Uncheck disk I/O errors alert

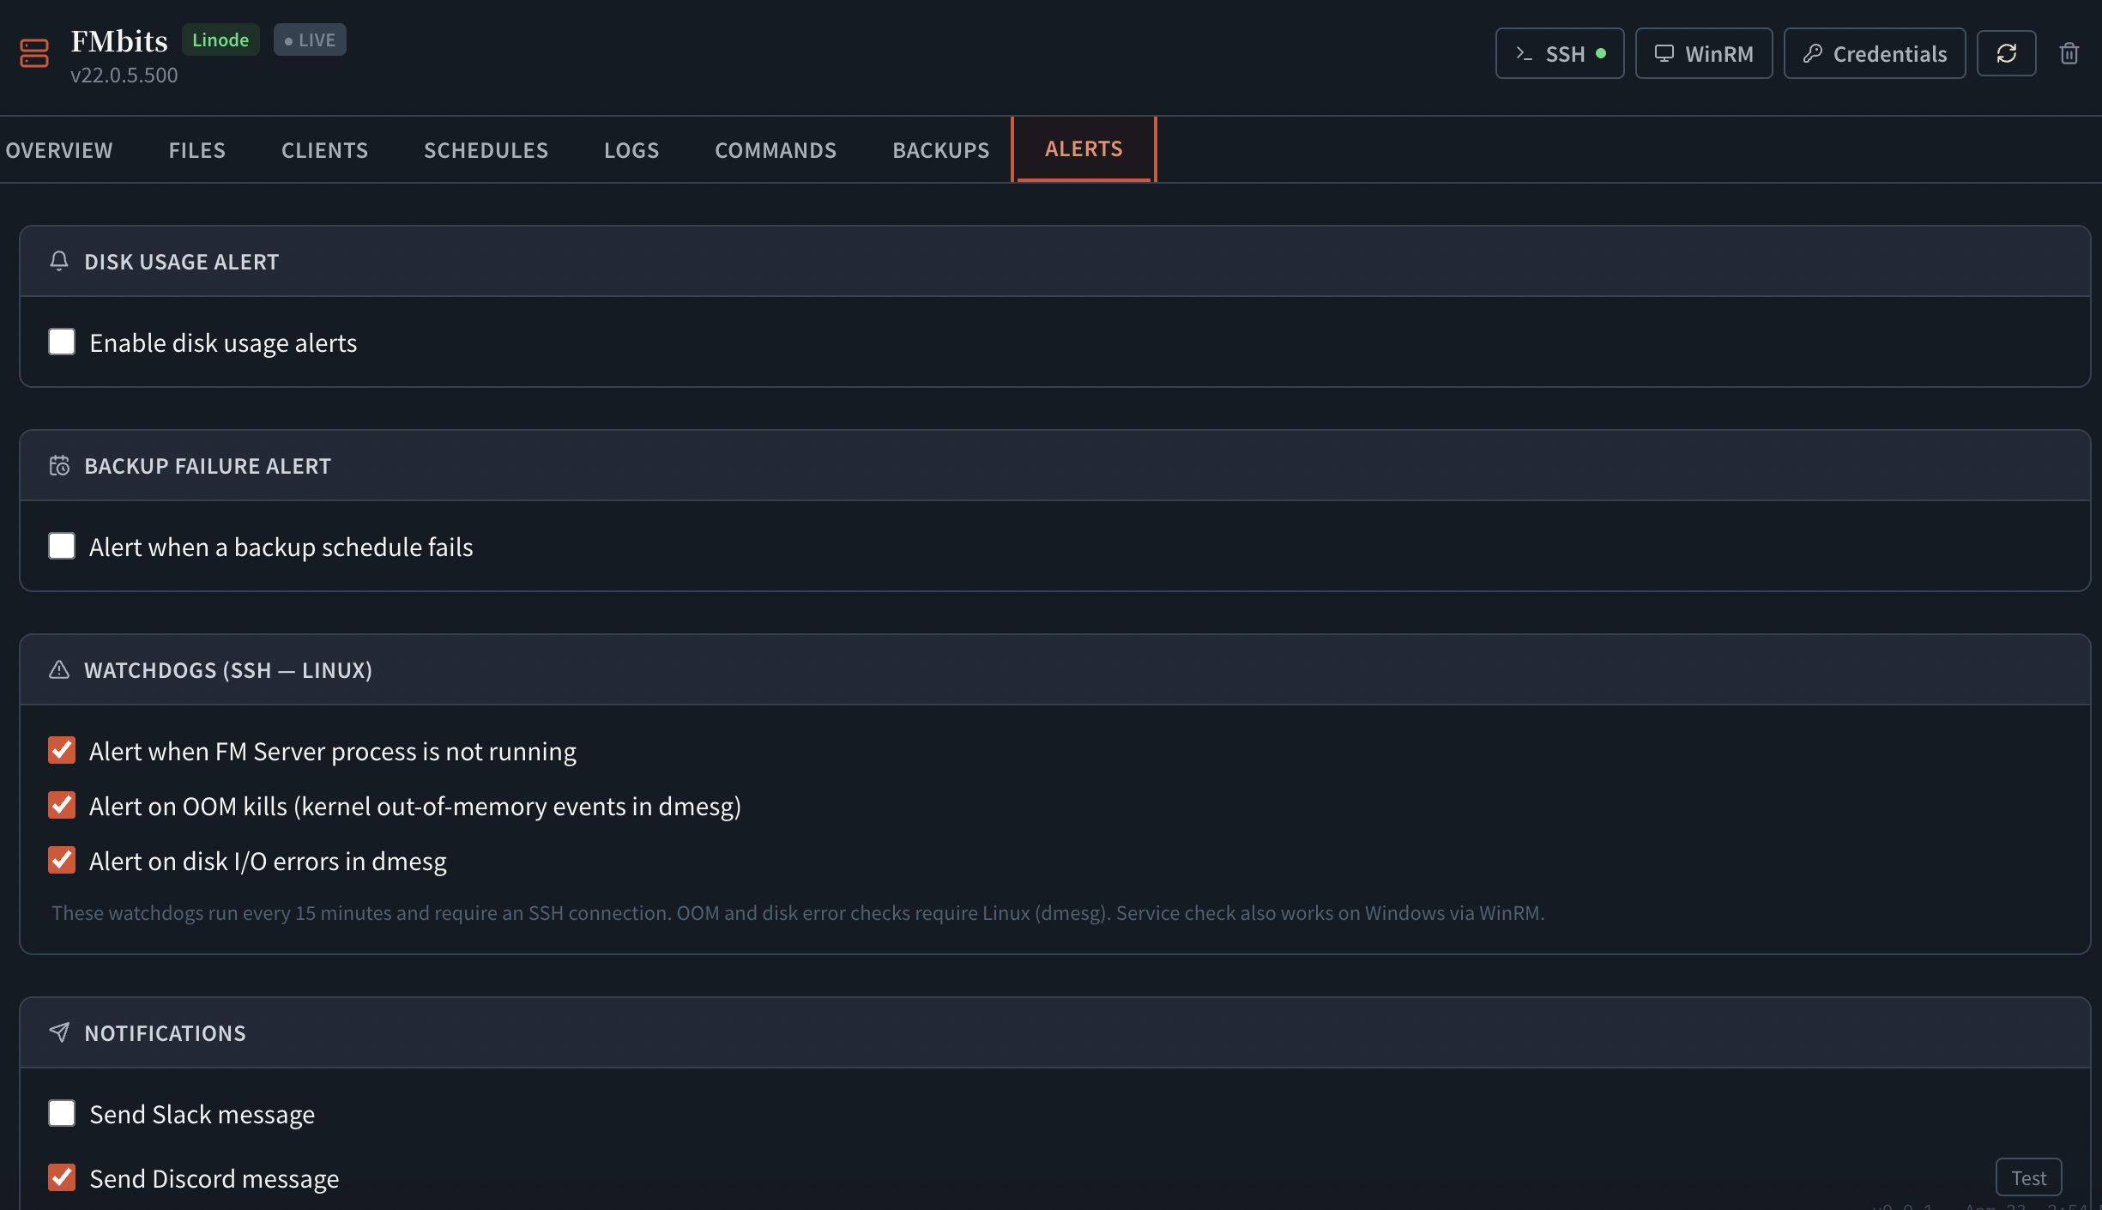tap(62, 860)
